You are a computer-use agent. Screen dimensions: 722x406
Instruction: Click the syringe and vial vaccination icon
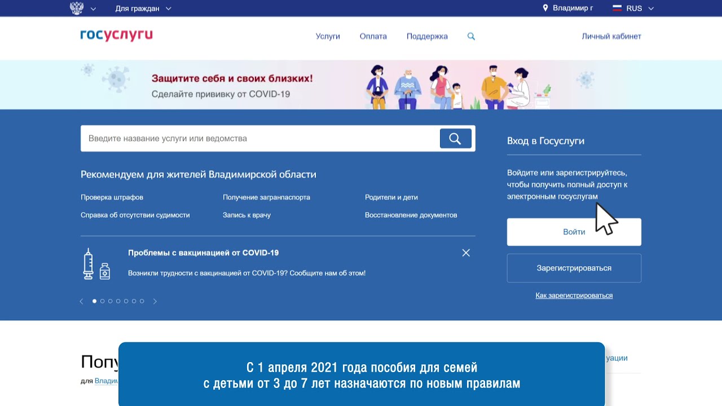[x=96, y=263]
